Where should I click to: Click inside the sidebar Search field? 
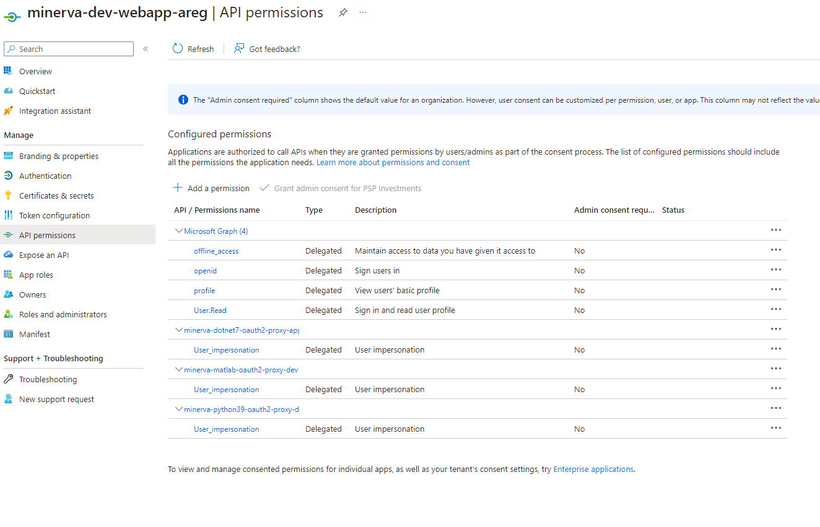click(x=69, y=49)
